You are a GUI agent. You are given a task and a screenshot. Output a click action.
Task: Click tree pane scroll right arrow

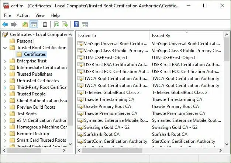click(x=64, y=150)
